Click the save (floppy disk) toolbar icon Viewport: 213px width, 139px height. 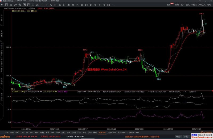coord(28,5)
